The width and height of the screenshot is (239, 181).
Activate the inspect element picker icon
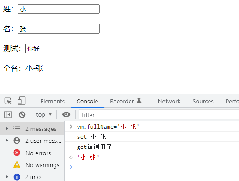click(8, 101)
